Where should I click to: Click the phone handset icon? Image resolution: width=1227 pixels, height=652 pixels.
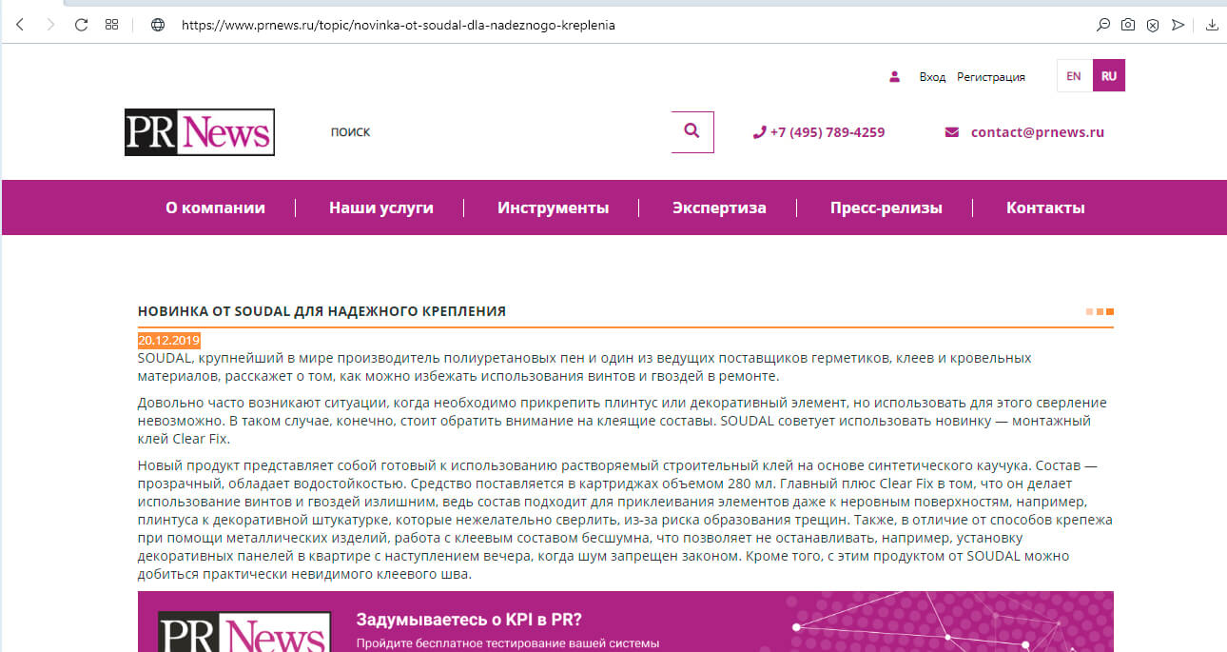758,132
